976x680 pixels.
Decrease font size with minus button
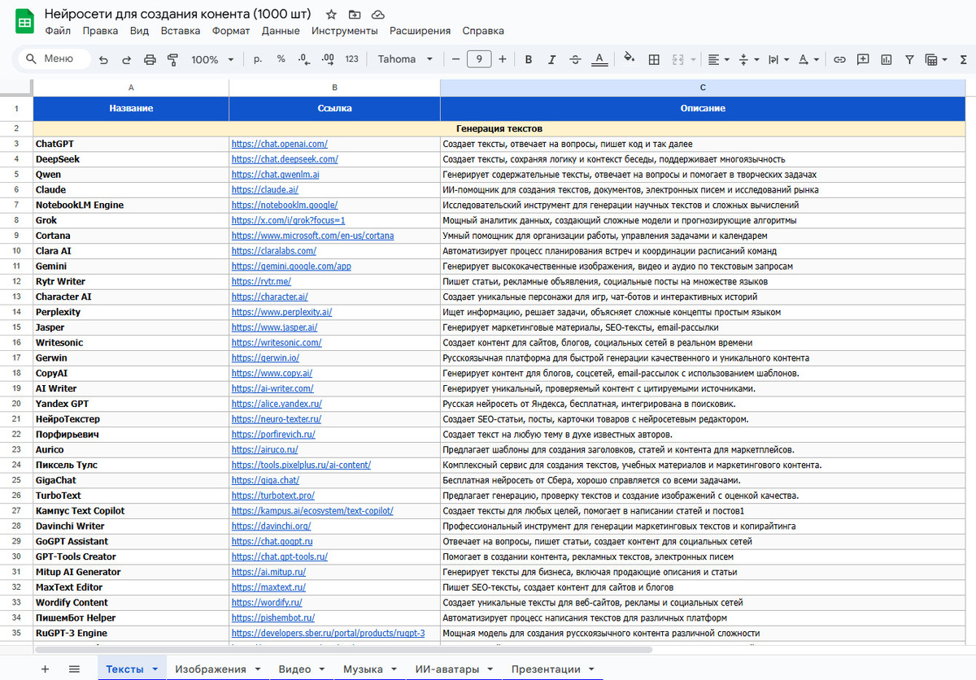coord(455,59)
